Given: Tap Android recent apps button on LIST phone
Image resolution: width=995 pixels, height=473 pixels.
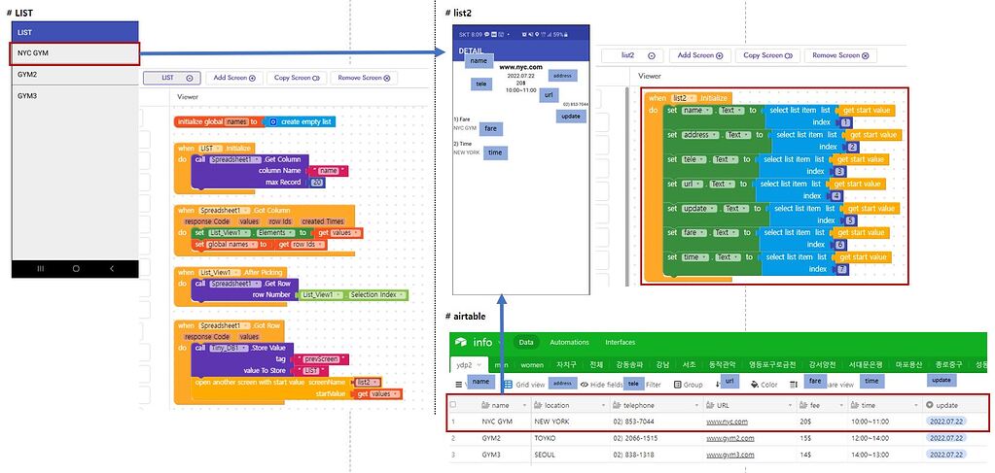Looking at the screenshot, I should pyautogui.click(x=41, y=269).
